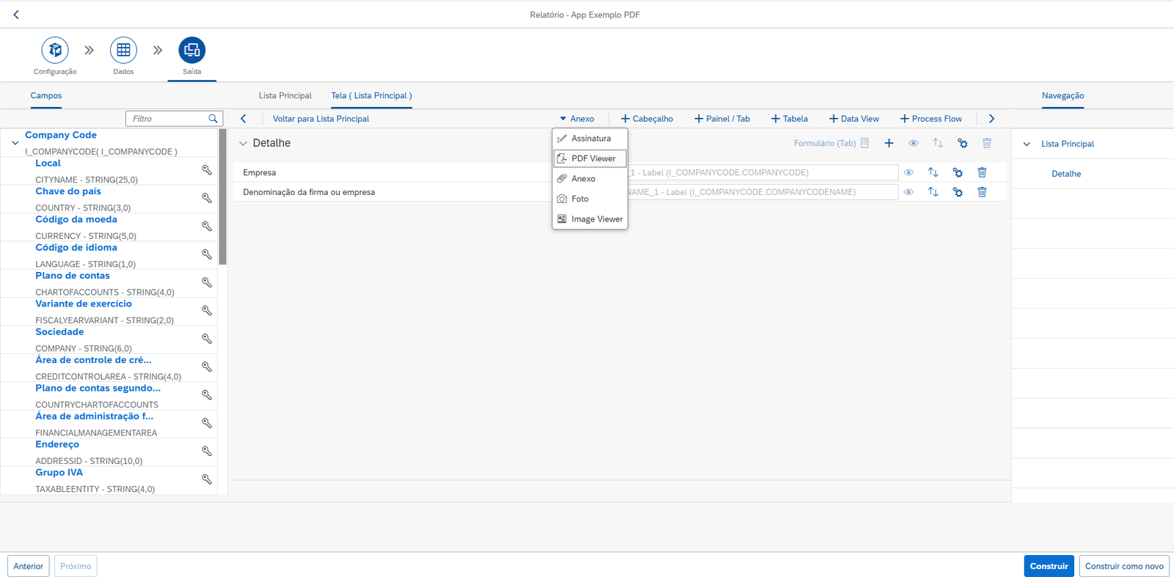Click the Construir como novo button

tap(1124, 566)
